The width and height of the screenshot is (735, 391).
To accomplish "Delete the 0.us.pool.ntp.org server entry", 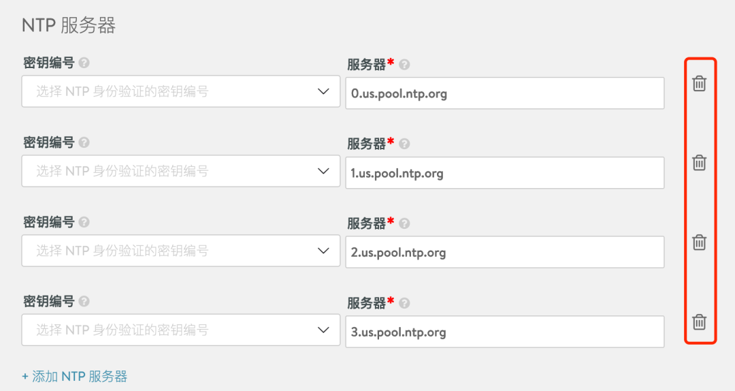I will point(699,84).
